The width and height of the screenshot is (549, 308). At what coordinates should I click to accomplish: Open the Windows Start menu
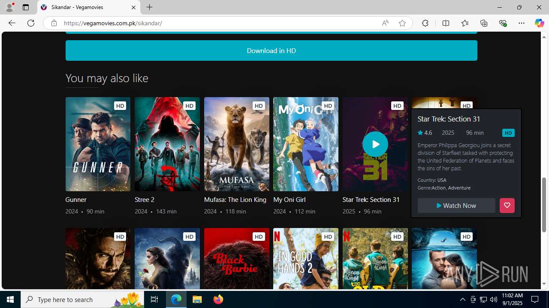click(10, 299)
